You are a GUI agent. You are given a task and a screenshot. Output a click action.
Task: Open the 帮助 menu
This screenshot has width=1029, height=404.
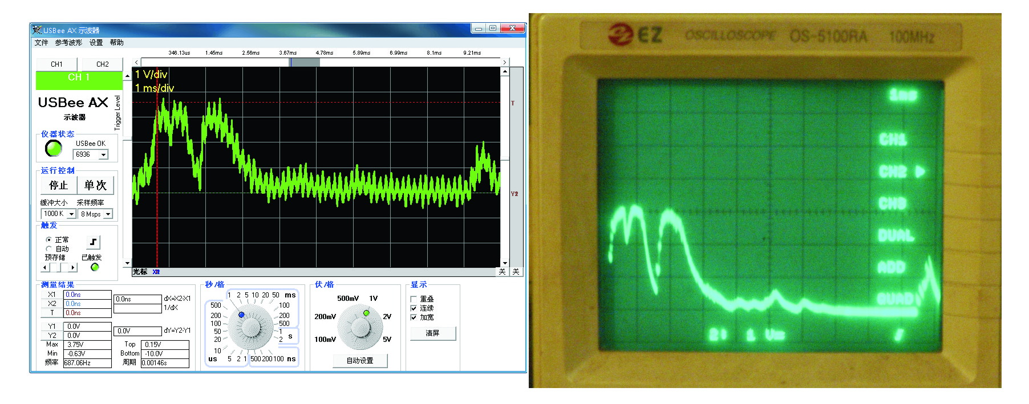click(x=116, y=43)
